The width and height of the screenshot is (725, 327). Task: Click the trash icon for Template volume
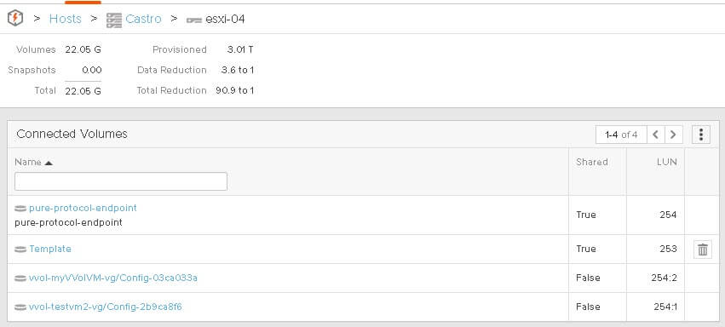point(703,250)
